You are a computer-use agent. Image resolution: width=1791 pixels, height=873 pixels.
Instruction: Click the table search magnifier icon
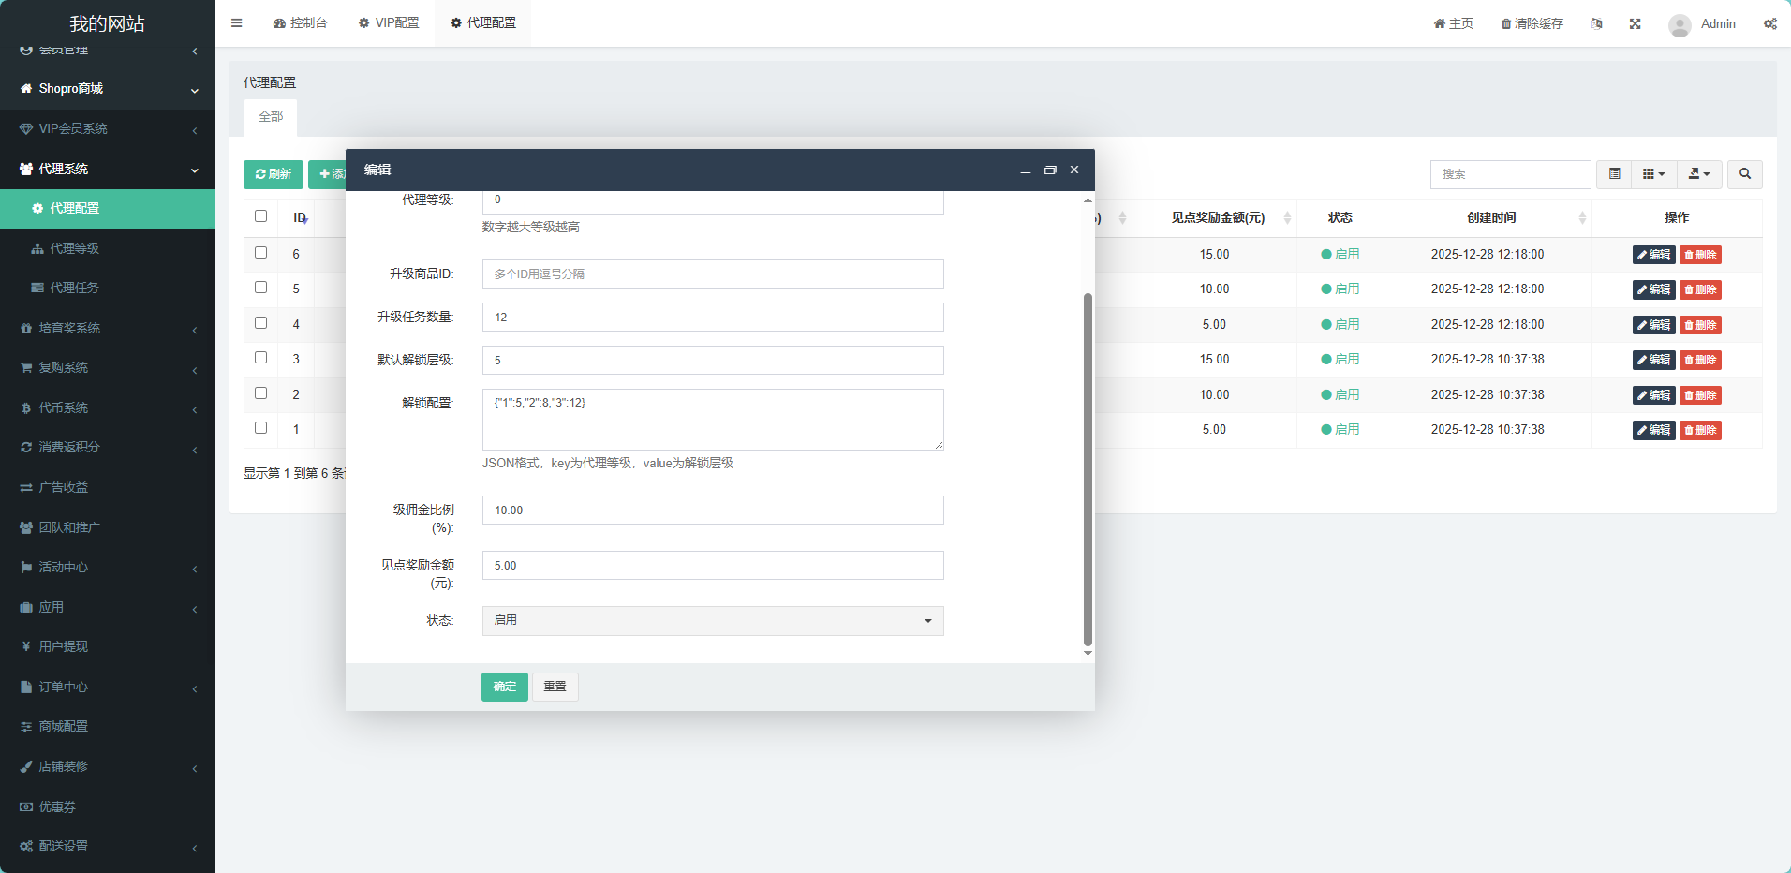[1744, 174]
